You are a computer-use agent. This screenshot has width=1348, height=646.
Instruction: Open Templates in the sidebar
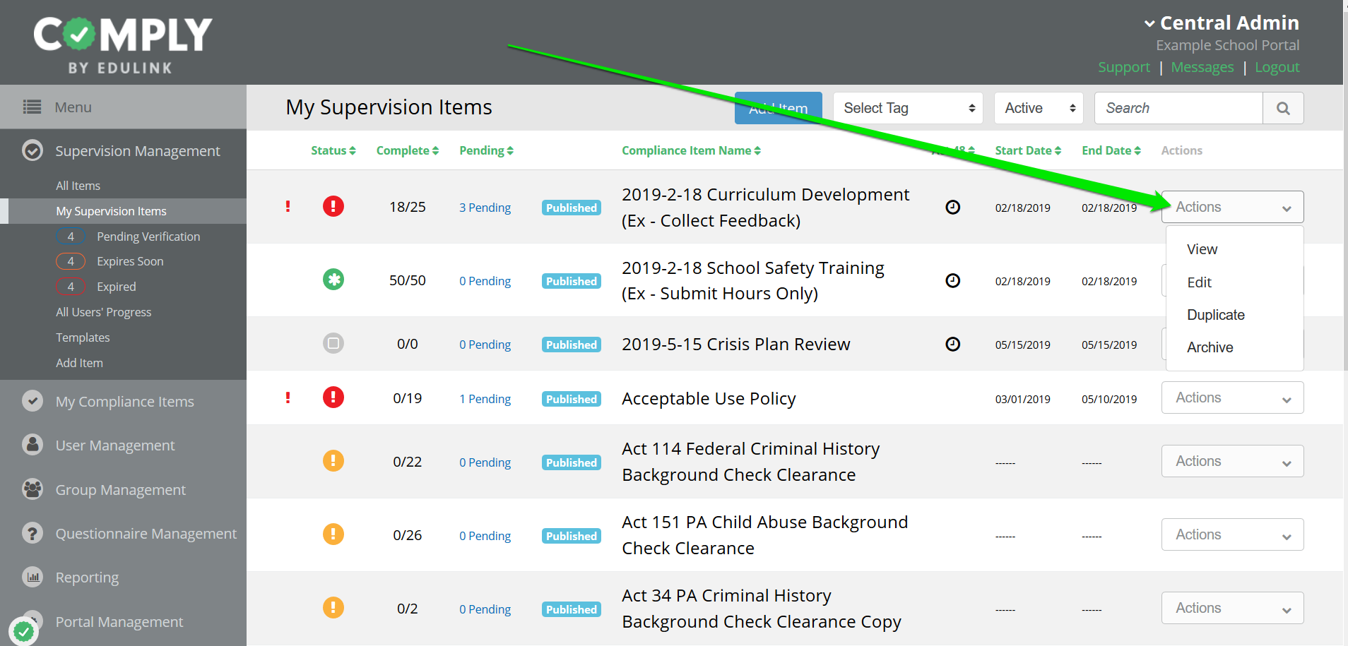pos(83,337)
